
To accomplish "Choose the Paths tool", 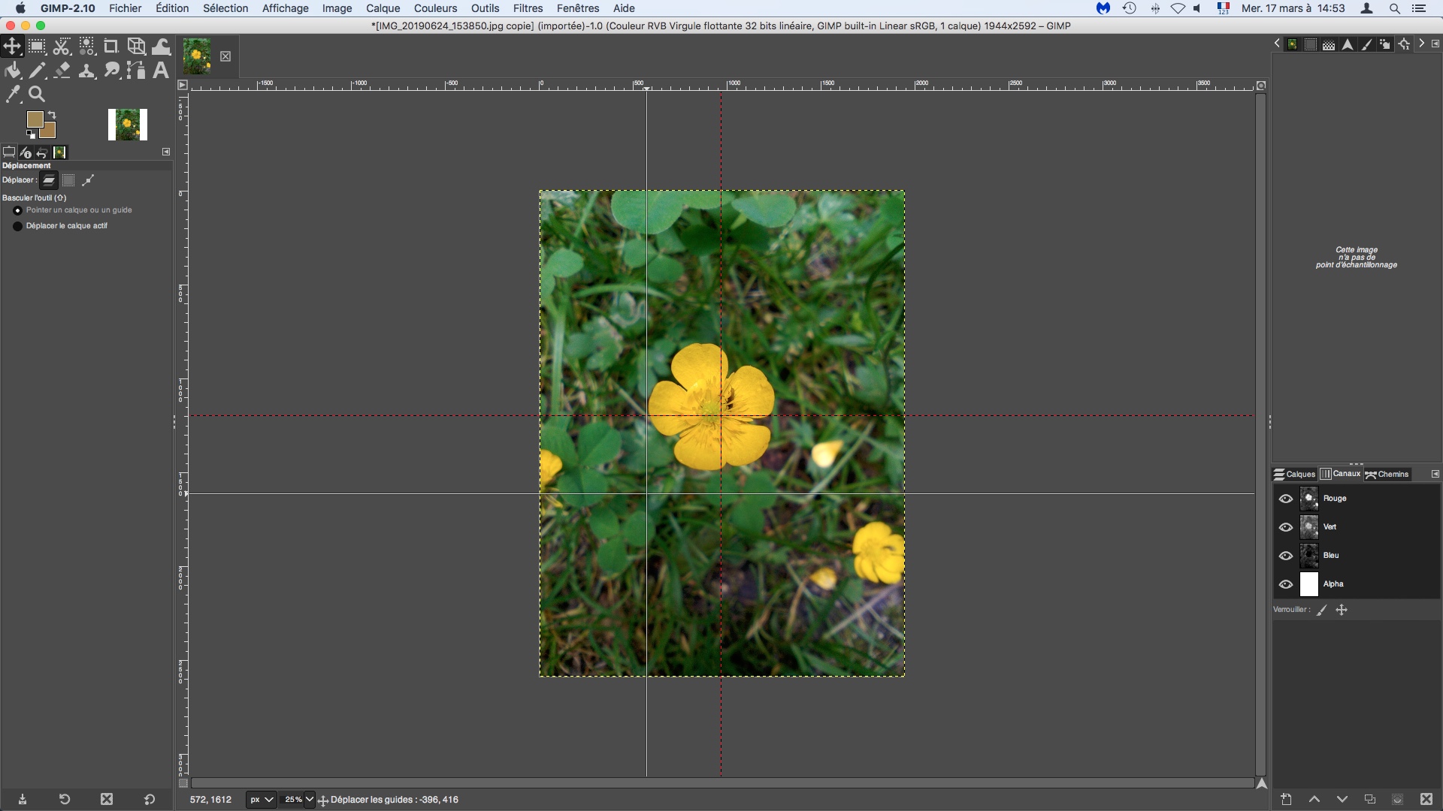I will [x=136, y=71].
